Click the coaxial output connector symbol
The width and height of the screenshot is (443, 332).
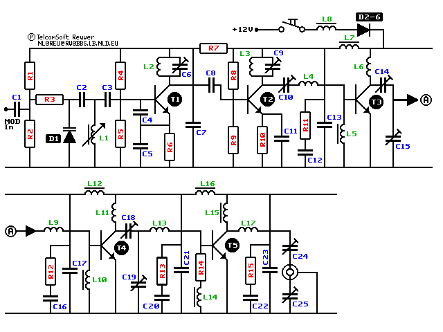point(291,273)
